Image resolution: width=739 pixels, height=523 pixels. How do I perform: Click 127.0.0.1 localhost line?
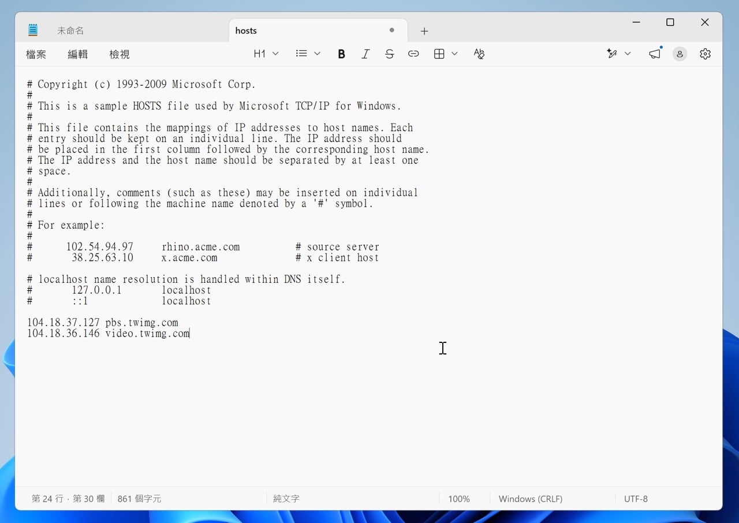(x=119, y=290)
